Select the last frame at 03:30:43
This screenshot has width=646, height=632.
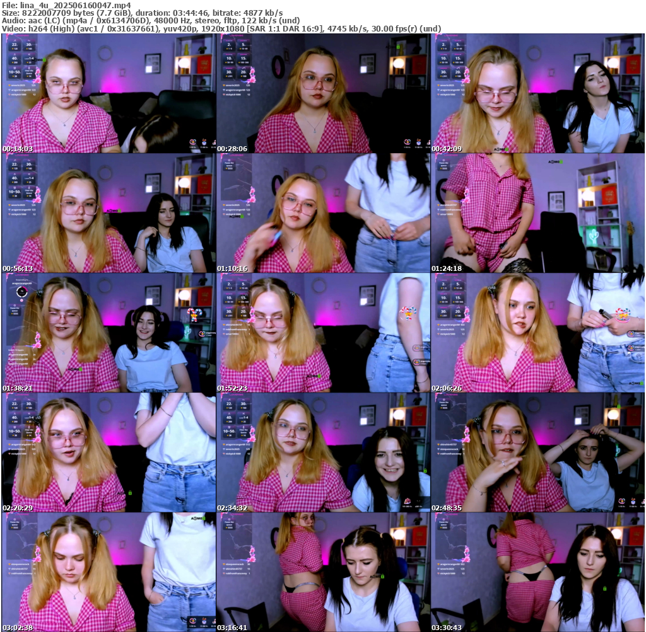[x=537, y=572]
